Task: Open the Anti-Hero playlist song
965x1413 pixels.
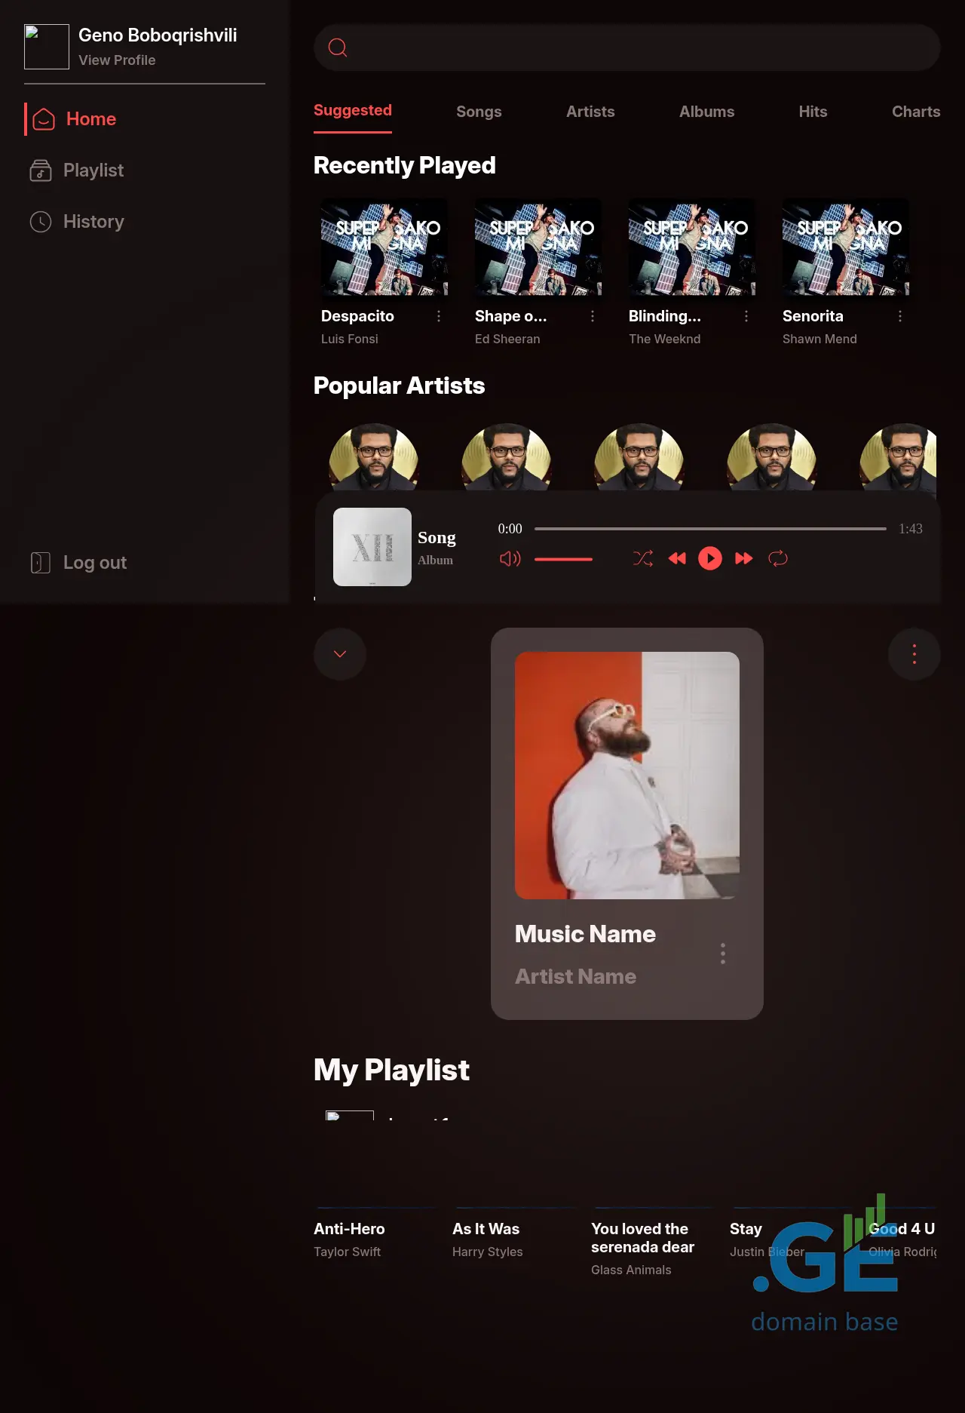Action: 349,1229
